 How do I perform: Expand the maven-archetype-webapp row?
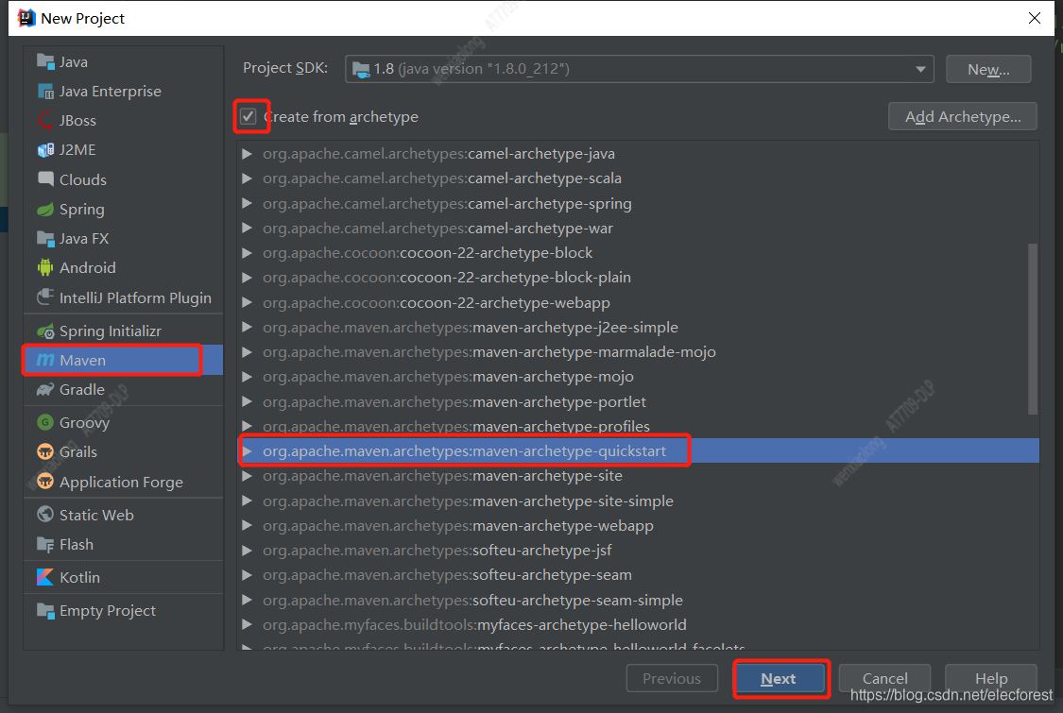[x=247, y=526]
